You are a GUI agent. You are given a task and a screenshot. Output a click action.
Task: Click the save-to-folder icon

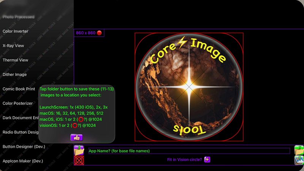tap(79, 150)
